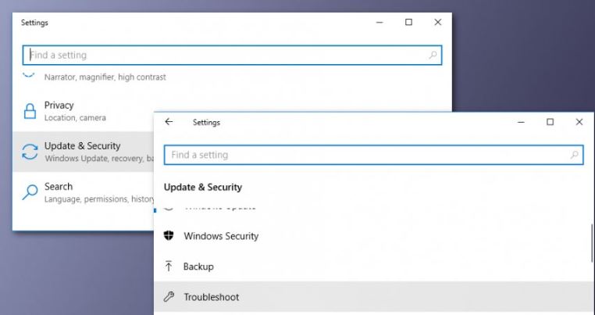Click search magnifier in front window's search box
Image resolution: width=595 pixels, height=315 pixels.
574,155
